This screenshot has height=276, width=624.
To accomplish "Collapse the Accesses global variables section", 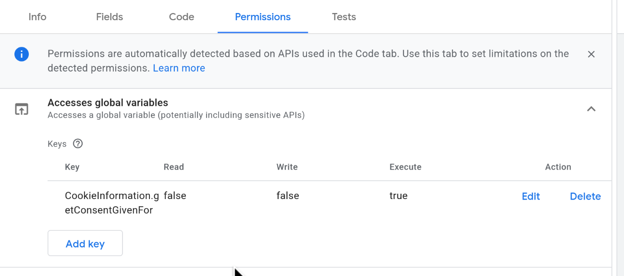I will (591, 109).
